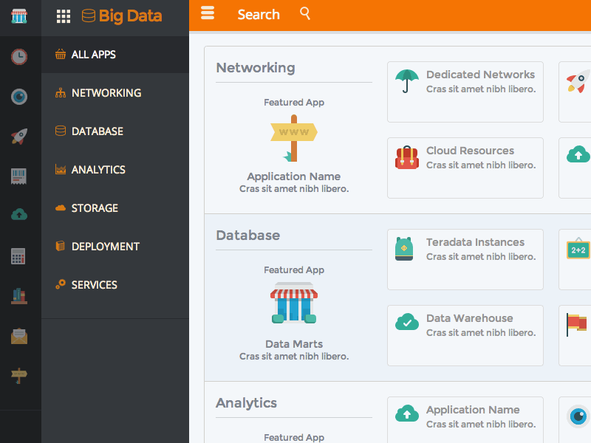
Task: Click the eye icon in the left strip
Action: tap(19, 96)
